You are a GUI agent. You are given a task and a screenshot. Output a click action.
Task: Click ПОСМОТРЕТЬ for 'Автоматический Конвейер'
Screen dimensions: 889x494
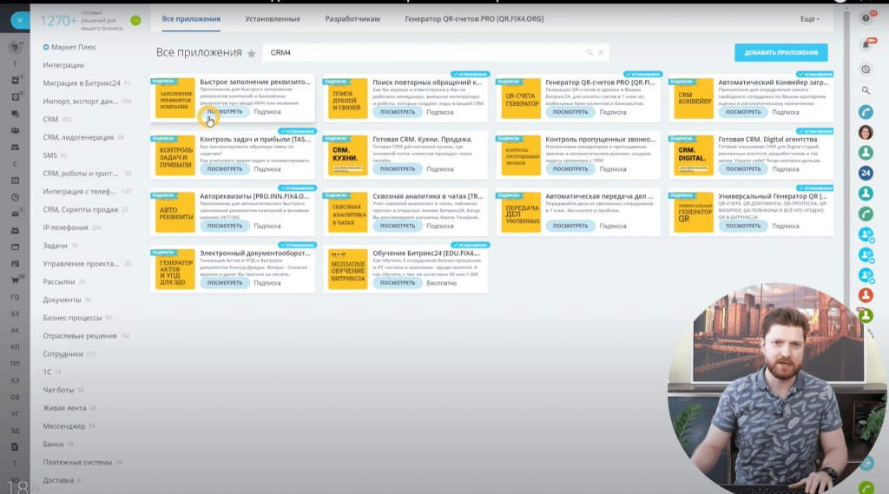pyautogui.click(x=743, y=112)
